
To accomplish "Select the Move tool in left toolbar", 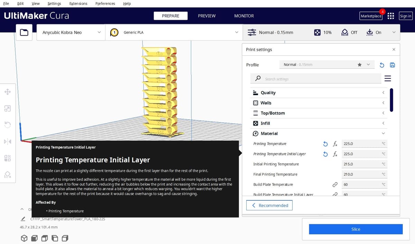I will pyautogui.click(x=7, y=92).
